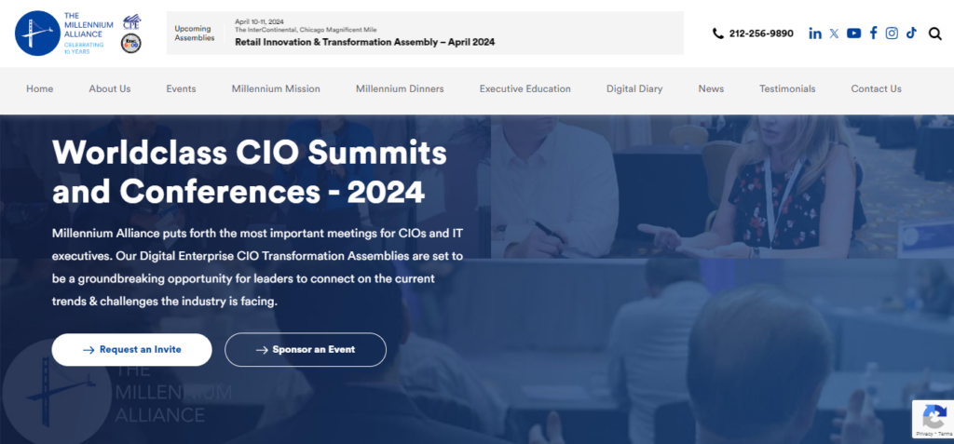Viewport: 954px width, 444px height.
Task: Click the reCAPTCHA Privacy link
Action: tap(923, 434)
